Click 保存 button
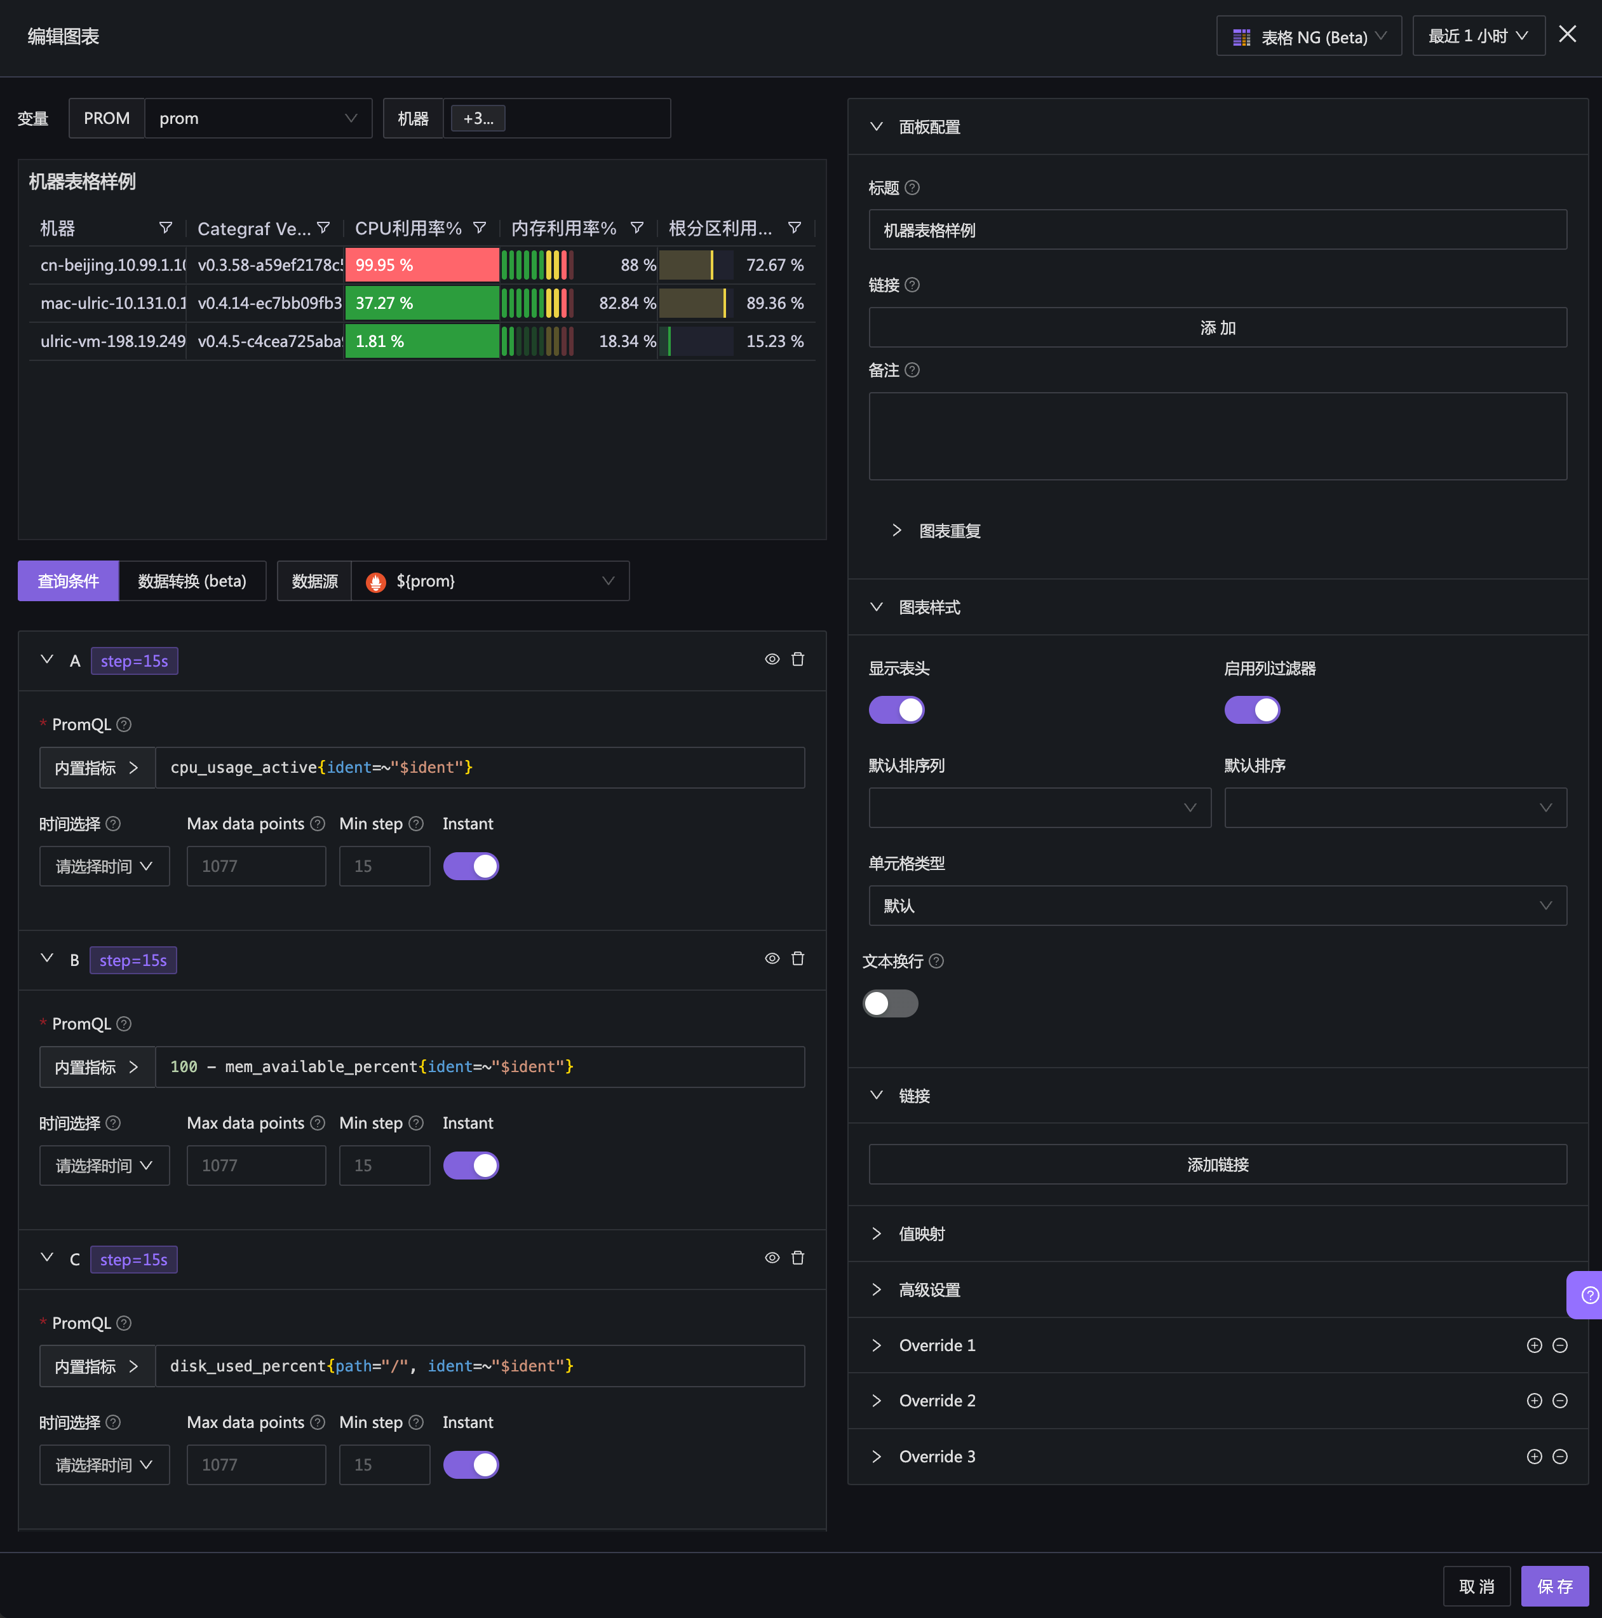The image size is (1602, 1618). tap(1554, 1586)
